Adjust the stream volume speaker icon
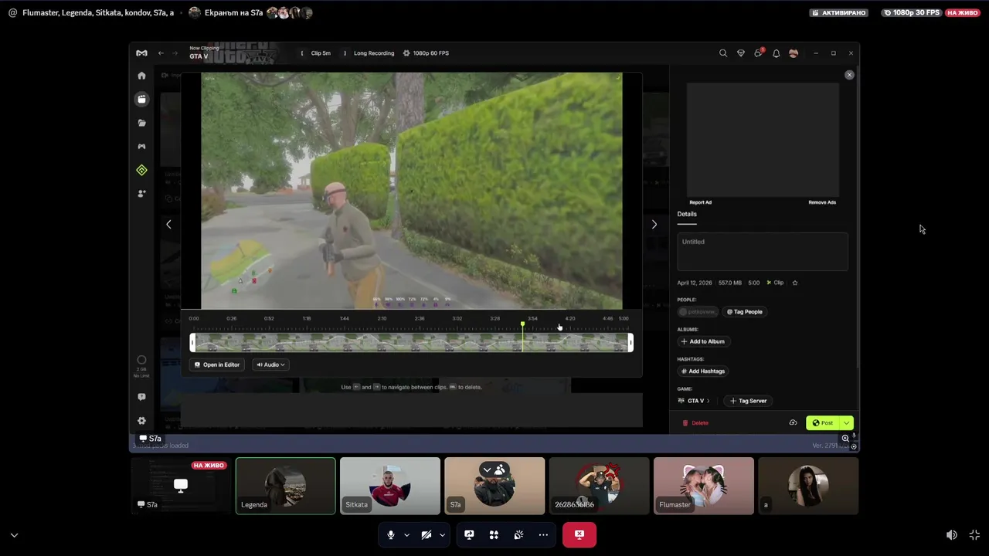The width and height of the screenshot is (989, 556). click(x=952, y=534)
